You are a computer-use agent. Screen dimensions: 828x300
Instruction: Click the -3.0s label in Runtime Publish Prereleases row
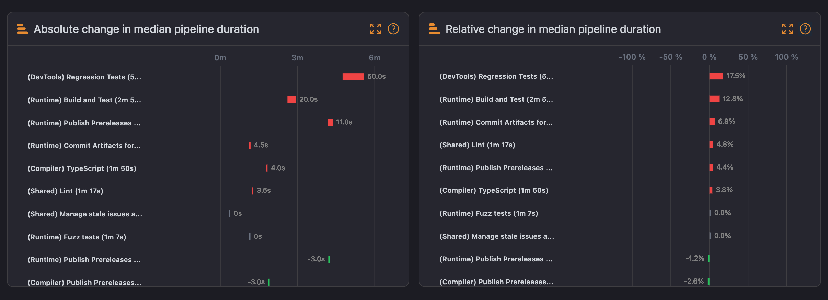(316, 259)
